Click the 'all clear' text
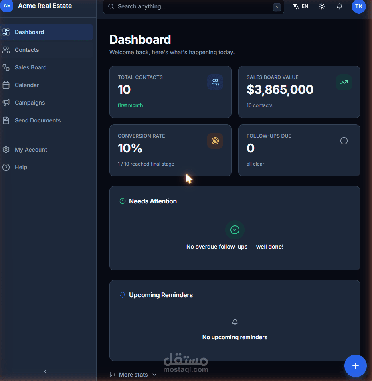 255,164
